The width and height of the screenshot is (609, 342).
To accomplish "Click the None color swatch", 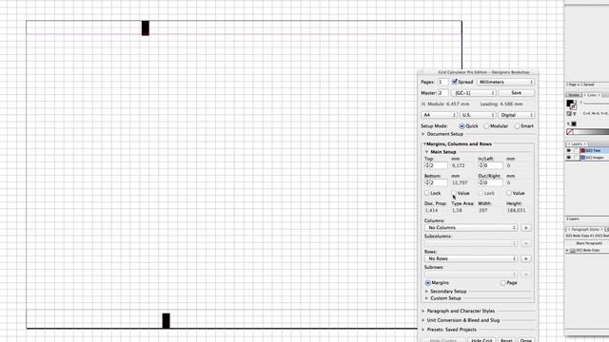I will point(570,132).
